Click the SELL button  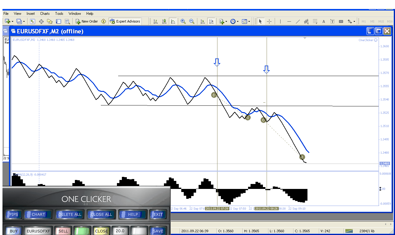[x=63, y=231]
